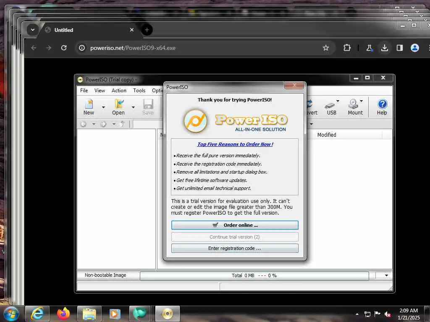Viewport: 430px width, 322px height.
Task: Select the Untitled browser tab
Action: 88,30
